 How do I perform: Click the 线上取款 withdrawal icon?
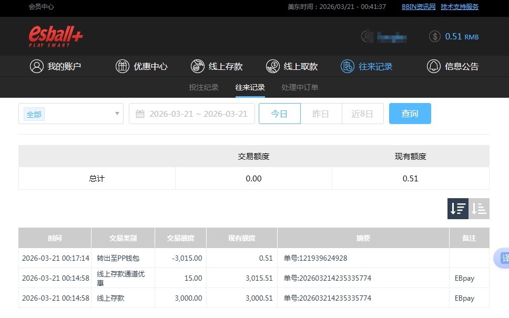273,66
